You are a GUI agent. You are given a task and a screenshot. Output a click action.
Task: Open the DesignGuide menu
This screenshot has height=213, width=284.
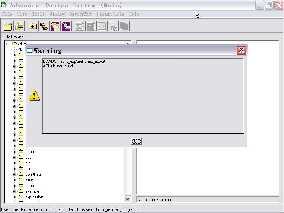[x=110, y=14]
